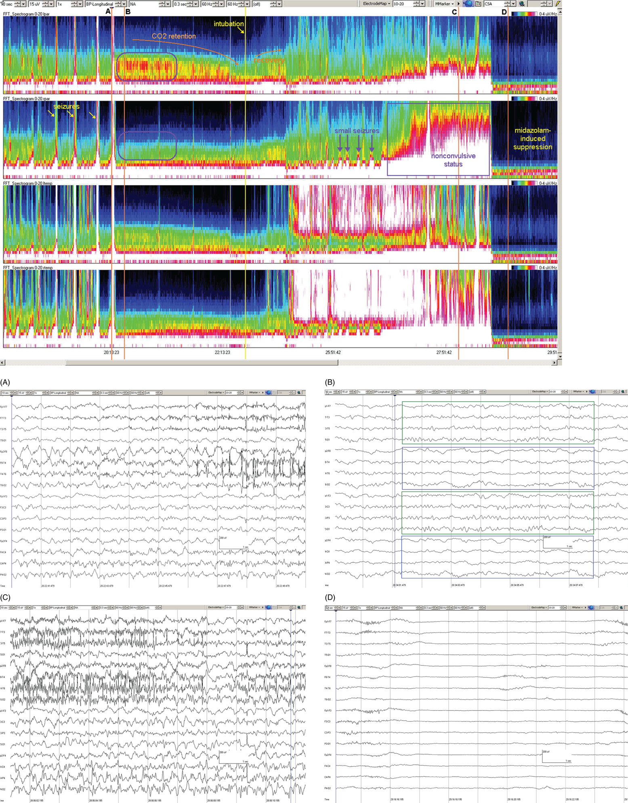Click scroll-up arrow at spectrogram panel's top right
The height and width of the screenshot is (803, 628).
pyautogui.click(x=559, y=13)
